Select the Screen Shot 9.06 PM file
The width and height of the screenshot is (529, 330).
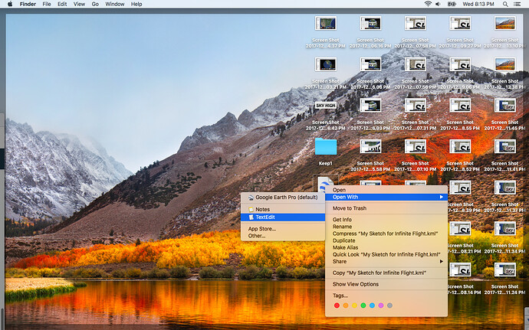460,64
